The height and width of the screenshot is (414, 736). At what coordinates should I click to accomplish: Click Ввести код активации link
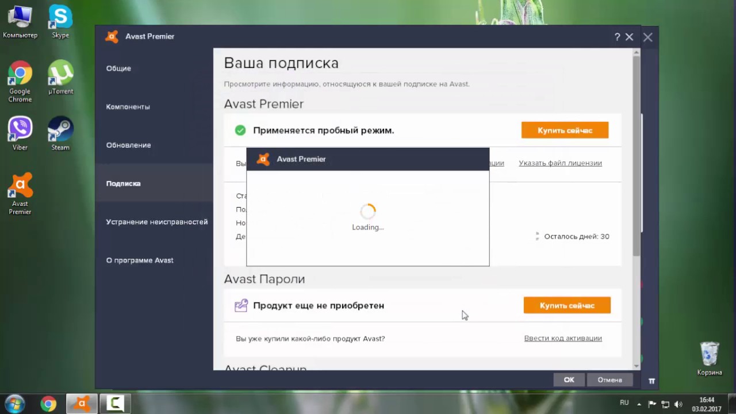563,339
